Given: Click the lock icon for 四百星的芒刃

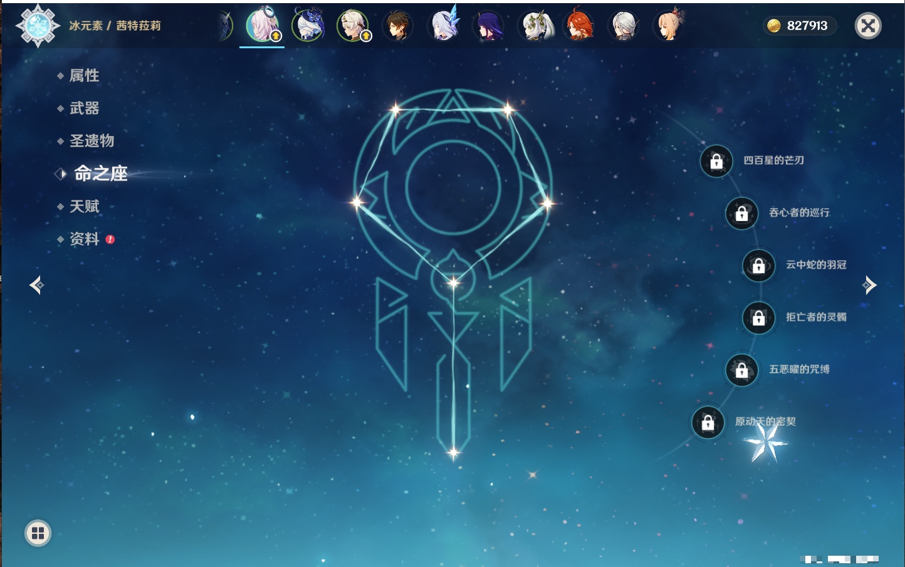Looking at the screenshot, I should pyautogui.click(x=716, y=162).
